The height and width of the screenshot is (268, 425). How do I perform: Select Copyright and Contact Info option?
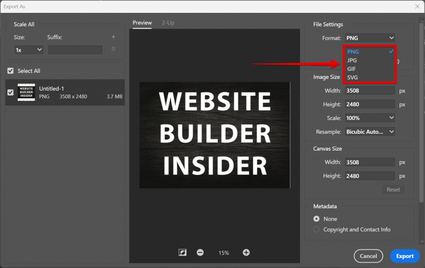coord(317,229)
